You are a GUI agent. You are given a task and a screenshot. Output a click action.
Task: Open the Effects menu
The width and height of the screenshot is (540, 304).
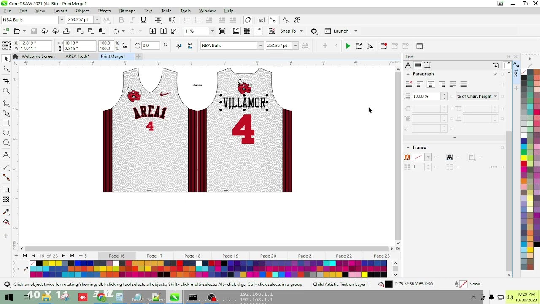point(104,11)
